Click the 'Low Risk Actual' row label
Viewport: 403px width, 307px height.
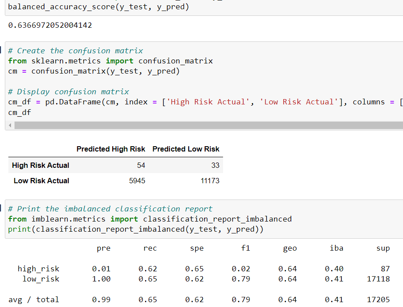pos(41,181)
